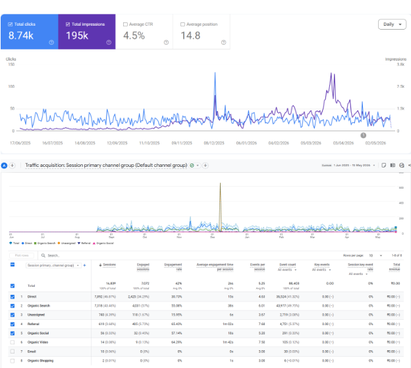Click the Organic Search legend entry
Screen dimensions: 411x368
pos(45,243)
